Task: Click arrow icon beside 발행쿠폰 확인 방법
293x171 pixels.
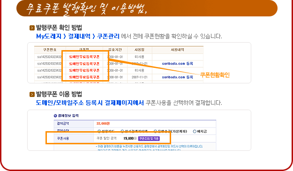Action: click(32, 28)
